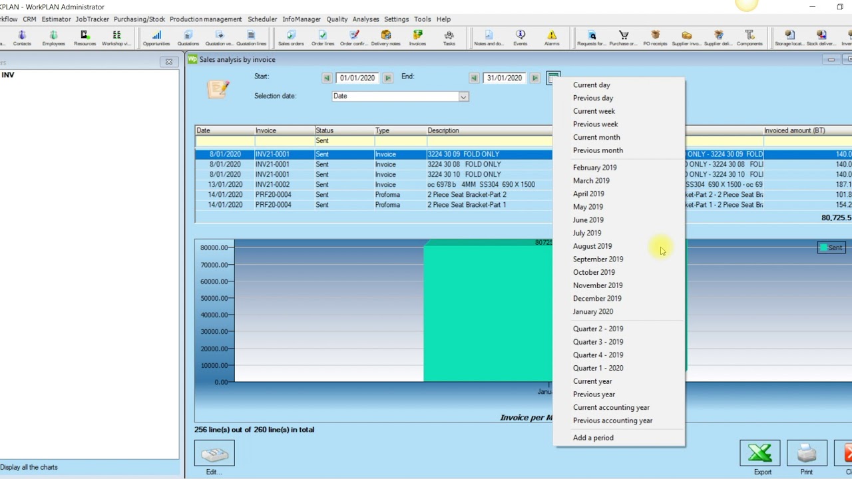Expand the Selection date dropdown
The width and height of the screenshot is (852, 479).
click(463, 96)
